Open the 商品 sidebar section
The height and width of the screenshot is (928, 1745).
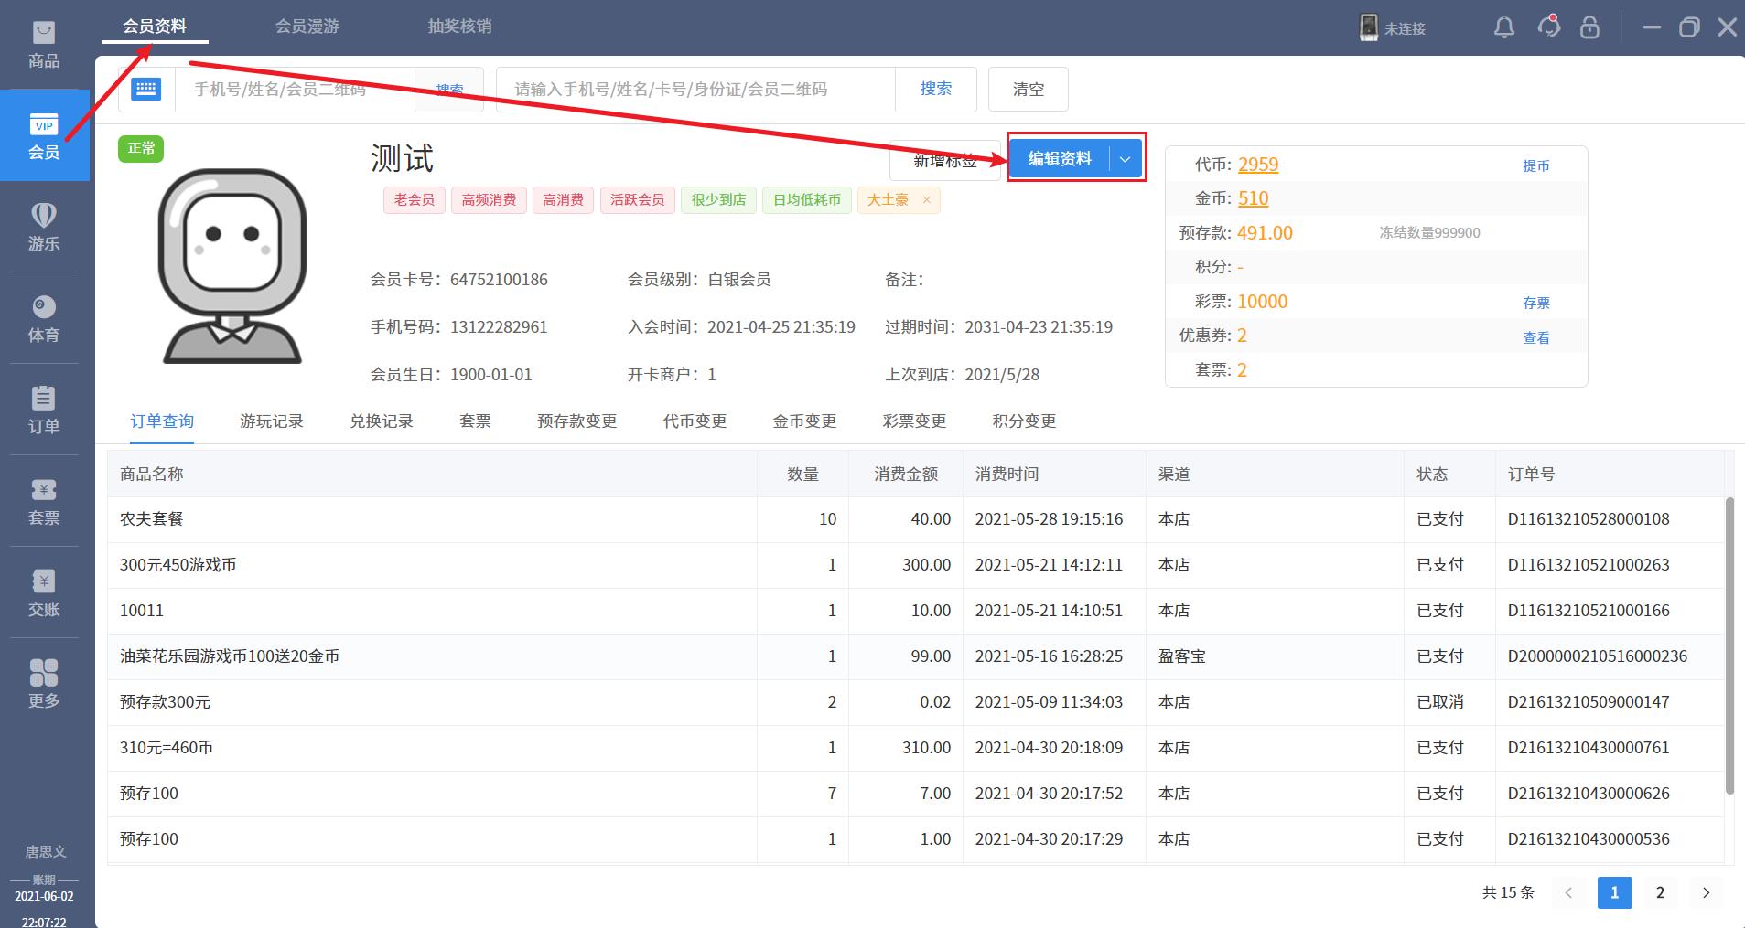click(44, 44)
